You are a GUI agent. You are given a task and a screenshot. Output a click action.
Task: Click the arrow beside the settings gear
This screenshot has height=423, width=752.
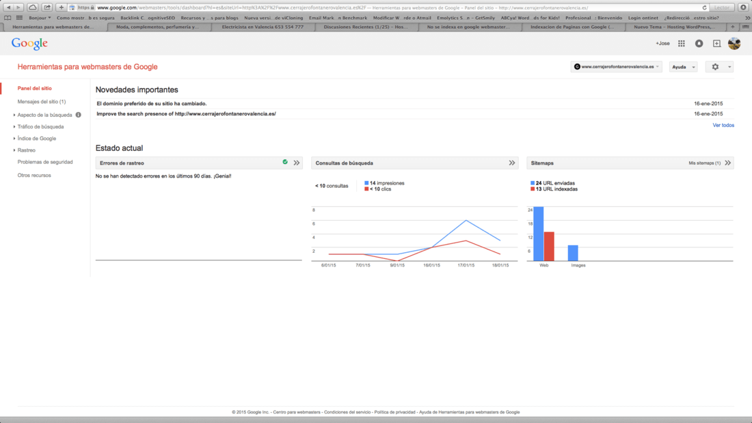click(x=729, y=67)
